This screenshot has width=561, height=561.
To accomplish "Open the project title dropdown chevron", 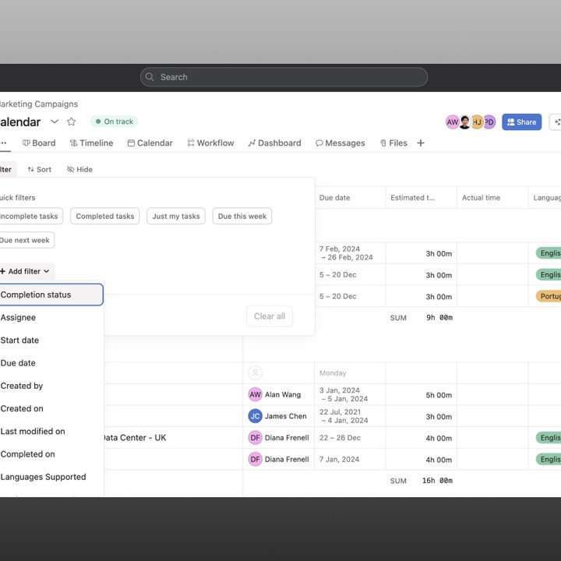I will pyautogui.click(x=55, y=122).
